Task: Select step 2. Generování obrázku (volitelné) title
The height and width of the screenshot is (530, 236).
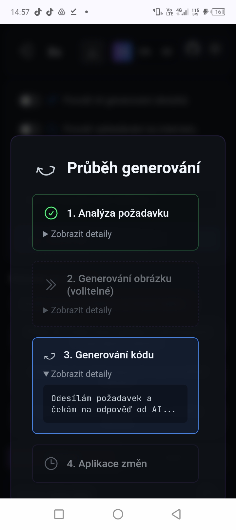Action: (119, 285)
